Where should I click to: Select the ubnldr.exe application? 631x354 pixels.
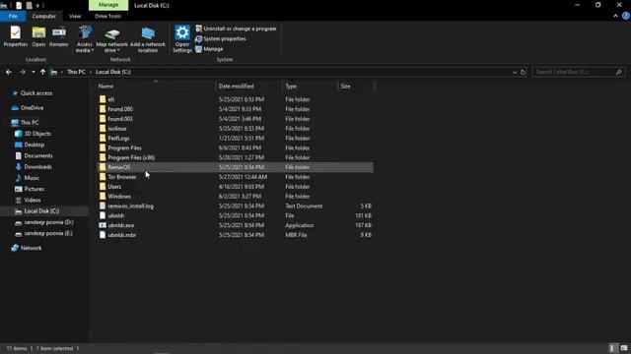pyautogui.click(x=121, y=225)
